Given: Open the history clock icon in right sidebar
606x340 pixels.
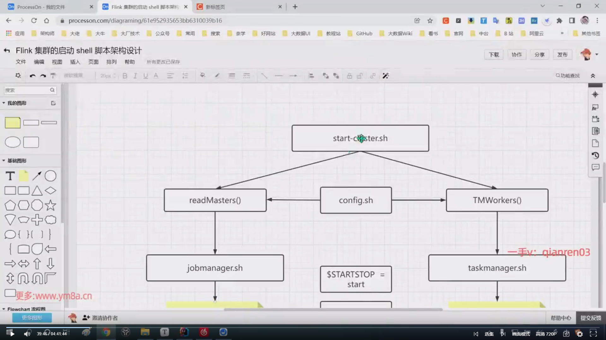Looking at the screenshot, I should pos(595,156).
